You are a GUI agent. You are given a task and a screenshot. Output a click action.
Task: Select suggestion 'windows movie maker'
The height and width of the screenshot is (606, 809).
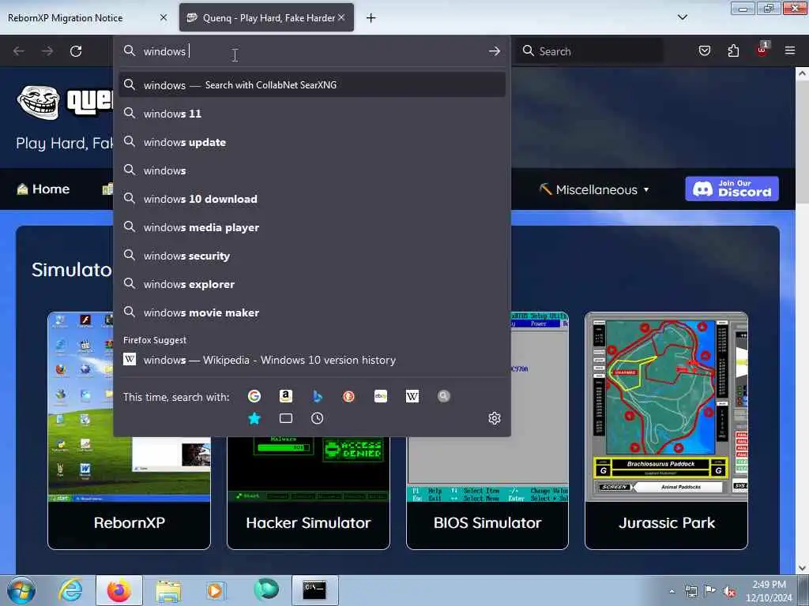311,312
